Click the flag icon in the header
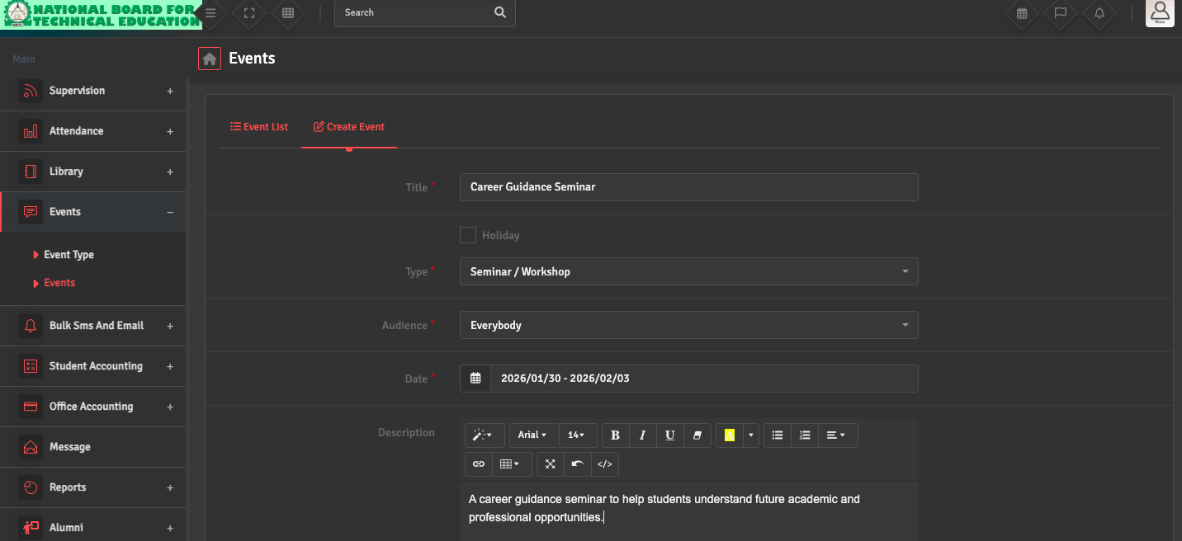 [x=1061, y=13]
